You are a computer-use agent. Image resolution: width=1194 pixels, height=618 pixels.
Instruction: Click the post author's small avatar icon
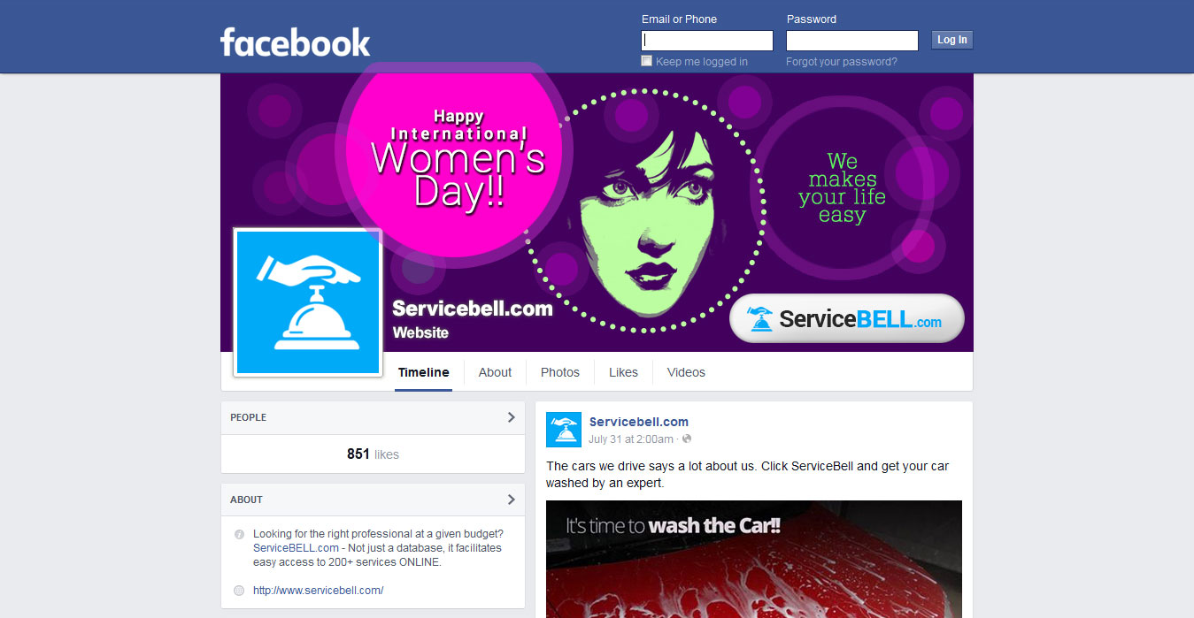coord(564,430)
